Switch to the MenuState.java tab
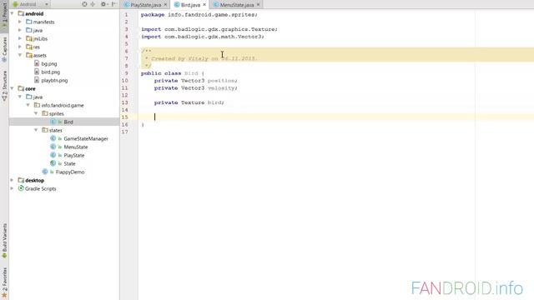534x300 pixels. (236, 5)
